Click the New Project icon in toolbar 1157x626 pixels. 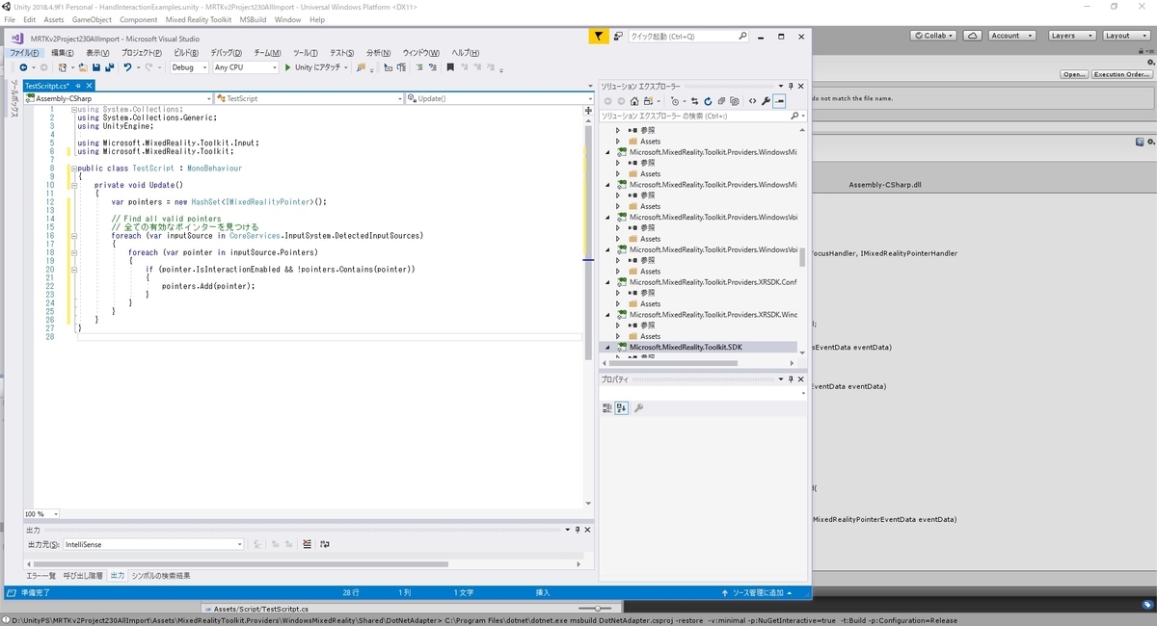pos(62,67)
